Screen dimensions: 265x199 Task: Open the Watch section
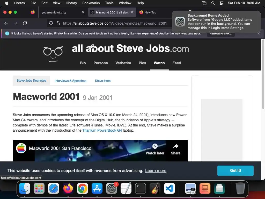(x=159, y=63)
